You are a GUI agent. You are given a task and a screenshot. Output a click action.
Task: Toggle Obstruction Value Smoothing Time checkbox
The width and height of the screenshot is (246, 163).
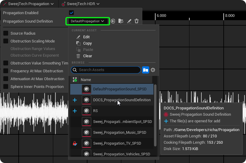point(6,63)
